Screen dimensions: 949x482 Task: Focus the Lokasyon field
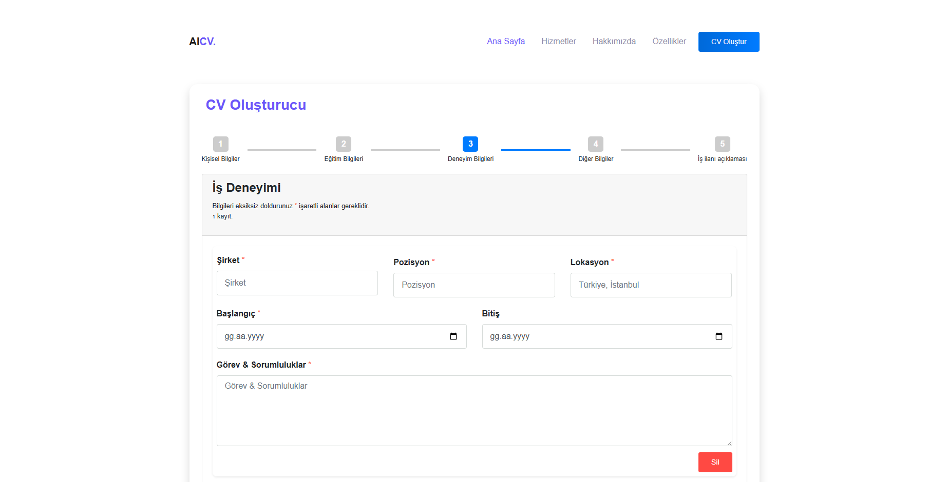pos(651,285)
